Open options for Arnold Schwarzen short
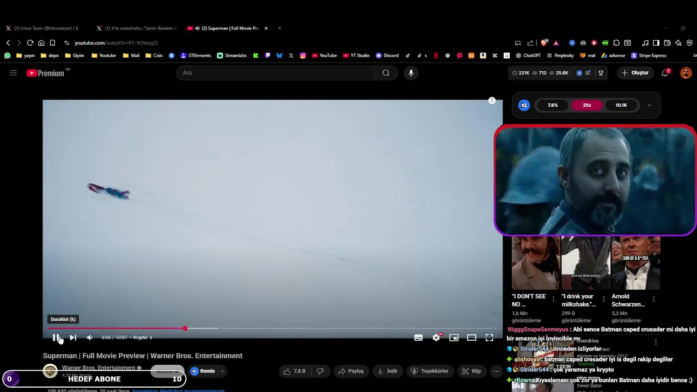697x392 pixels. 653,299
